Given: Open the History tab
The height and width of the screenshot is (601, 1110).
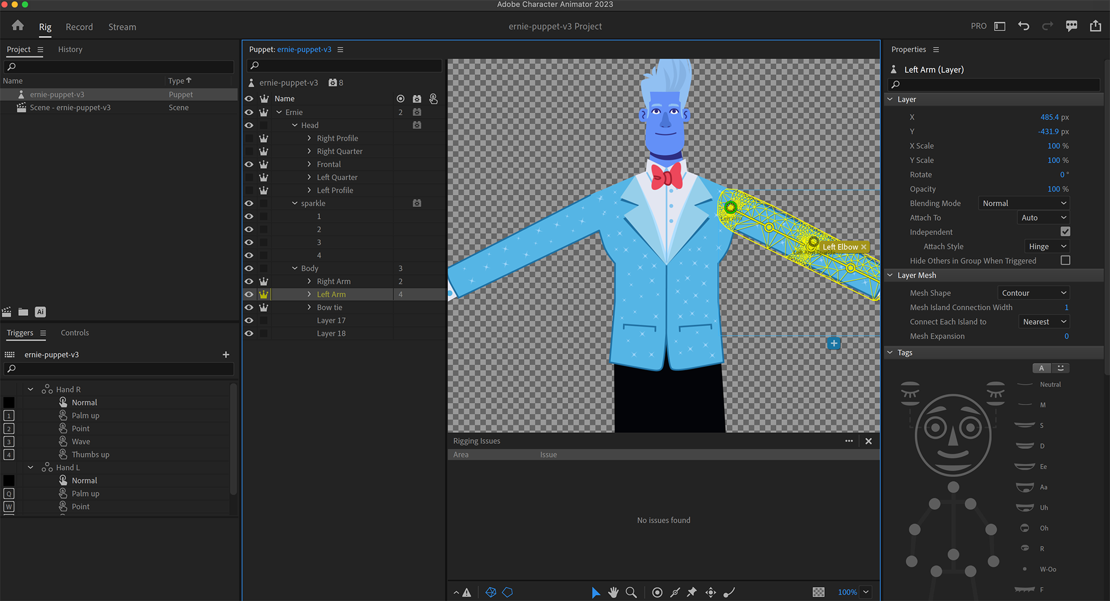Looking at the screenshot, I should [x=70, y=49].
